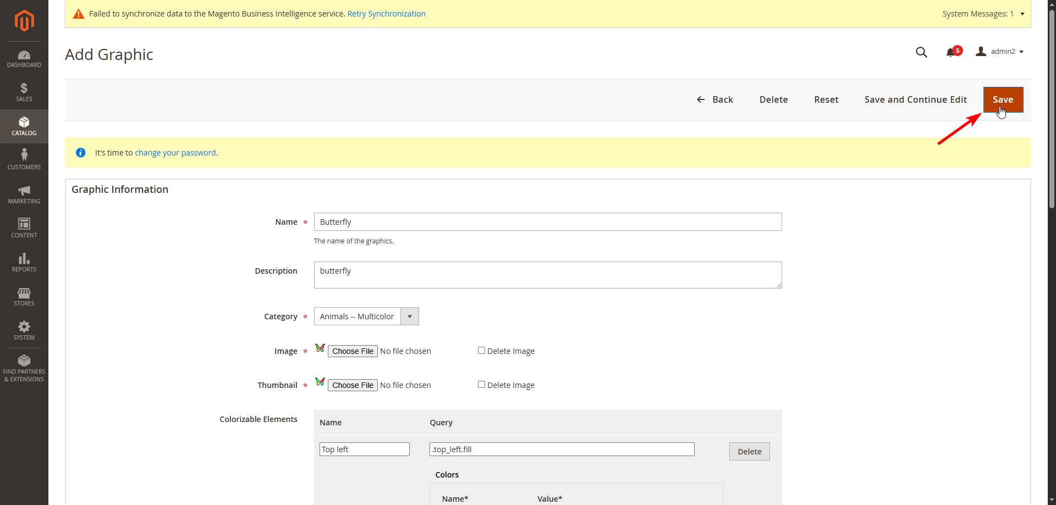Click Choose File for Thumbnail
Screen dimensions: 1056x505
tap(353, 385)
